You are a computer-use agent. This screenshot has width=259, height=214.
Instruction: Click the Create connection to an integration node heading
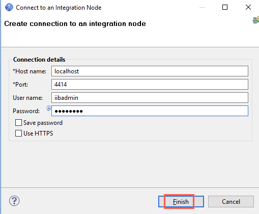click(75, 23)
